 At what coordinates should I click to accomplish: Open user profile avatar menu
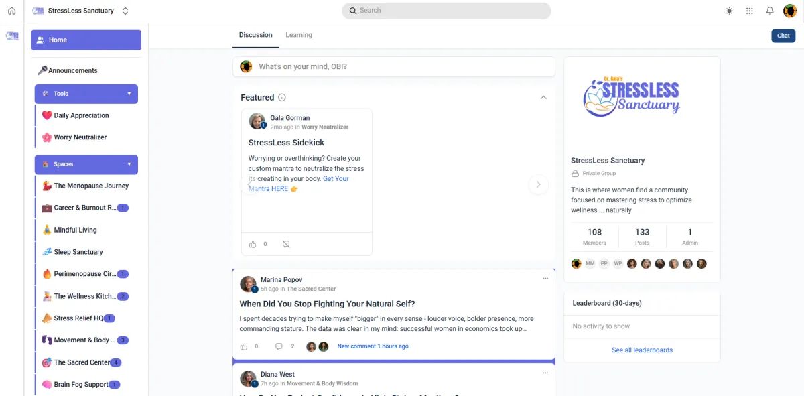[790, 11]
